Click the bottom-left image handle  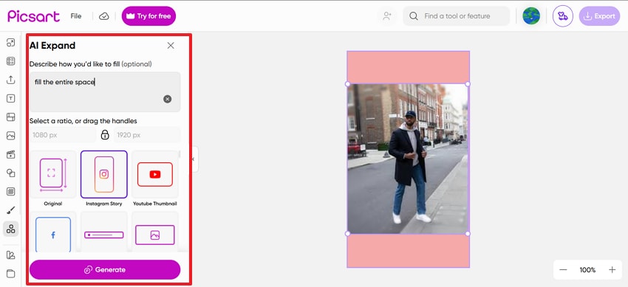coord(348,233)
